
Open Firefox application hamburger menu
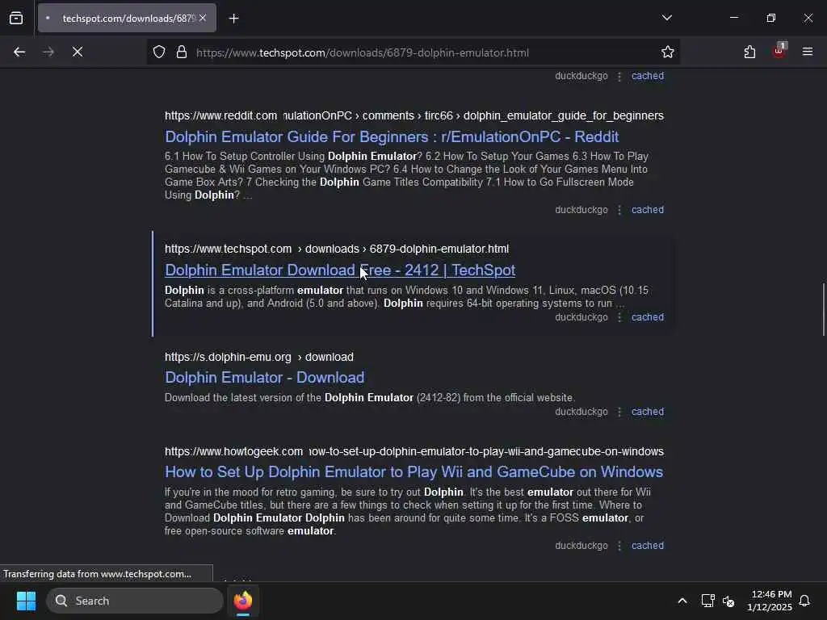808,52
